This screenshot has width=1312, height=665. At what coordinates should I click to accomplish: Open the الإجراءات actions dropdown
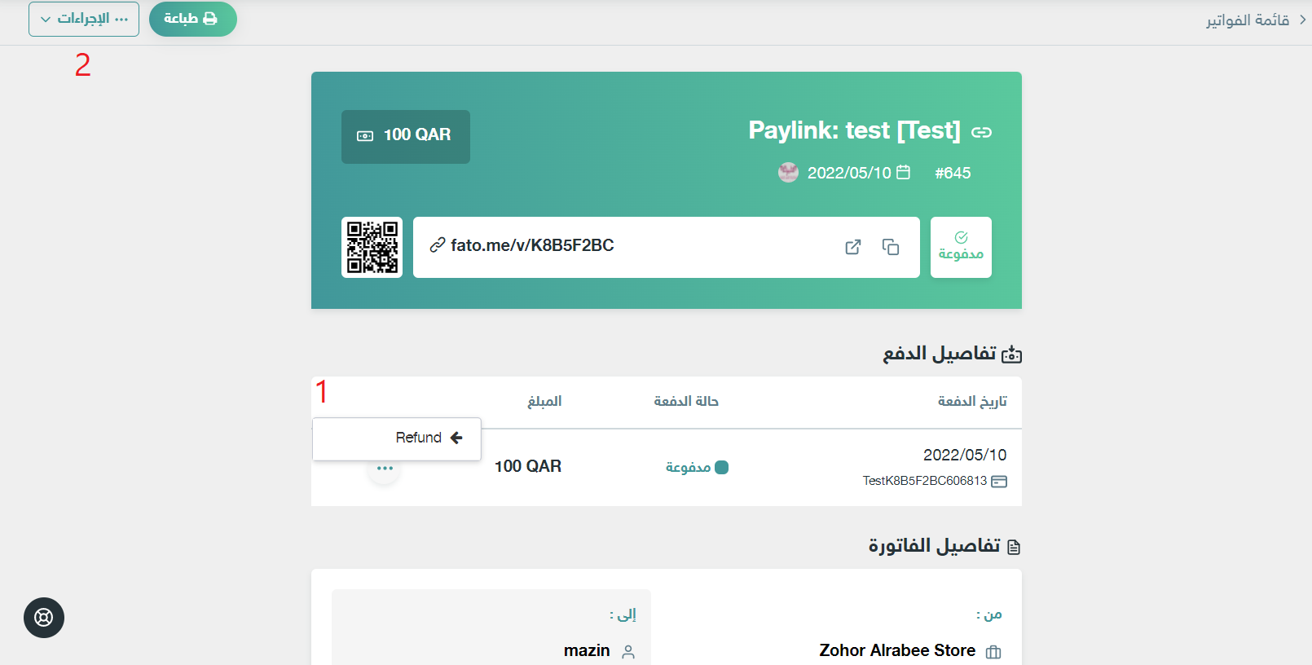pyautogui.click(x=84, y=19)
